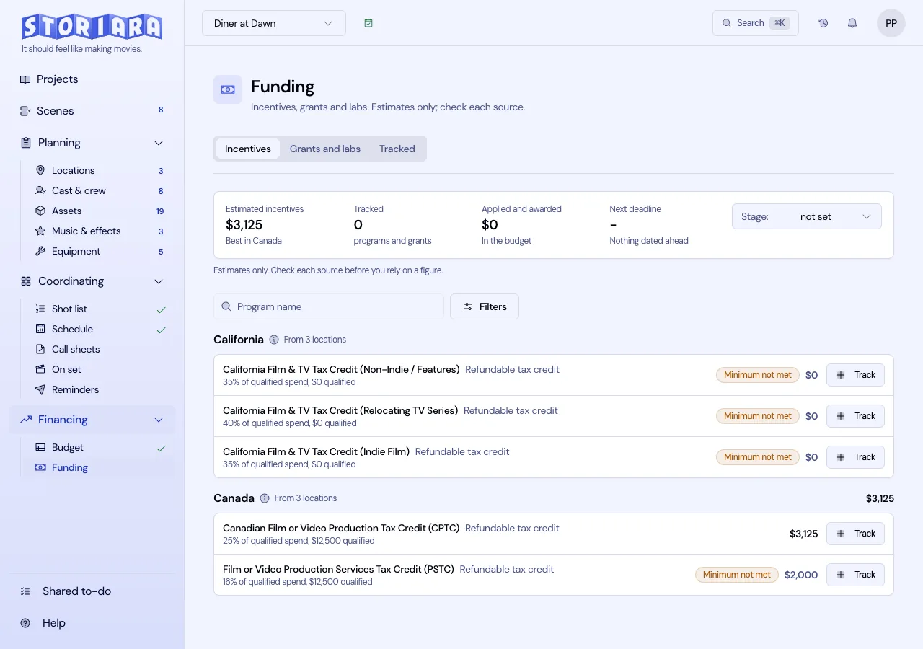Open Reminders under Coordinating
This screenshot has height=649, width=923.
point(99,389)
